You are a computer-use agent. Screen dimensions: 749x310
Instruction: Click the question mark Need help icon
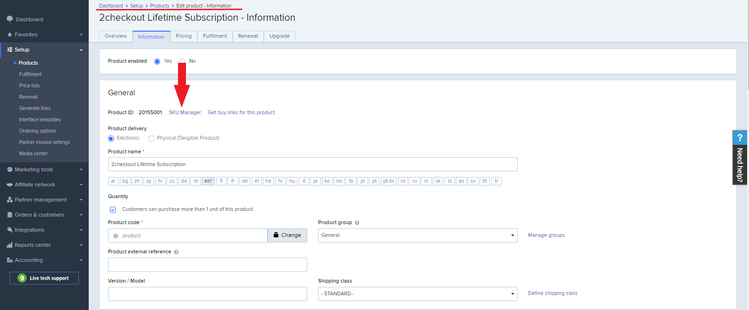tap(740, 137)
